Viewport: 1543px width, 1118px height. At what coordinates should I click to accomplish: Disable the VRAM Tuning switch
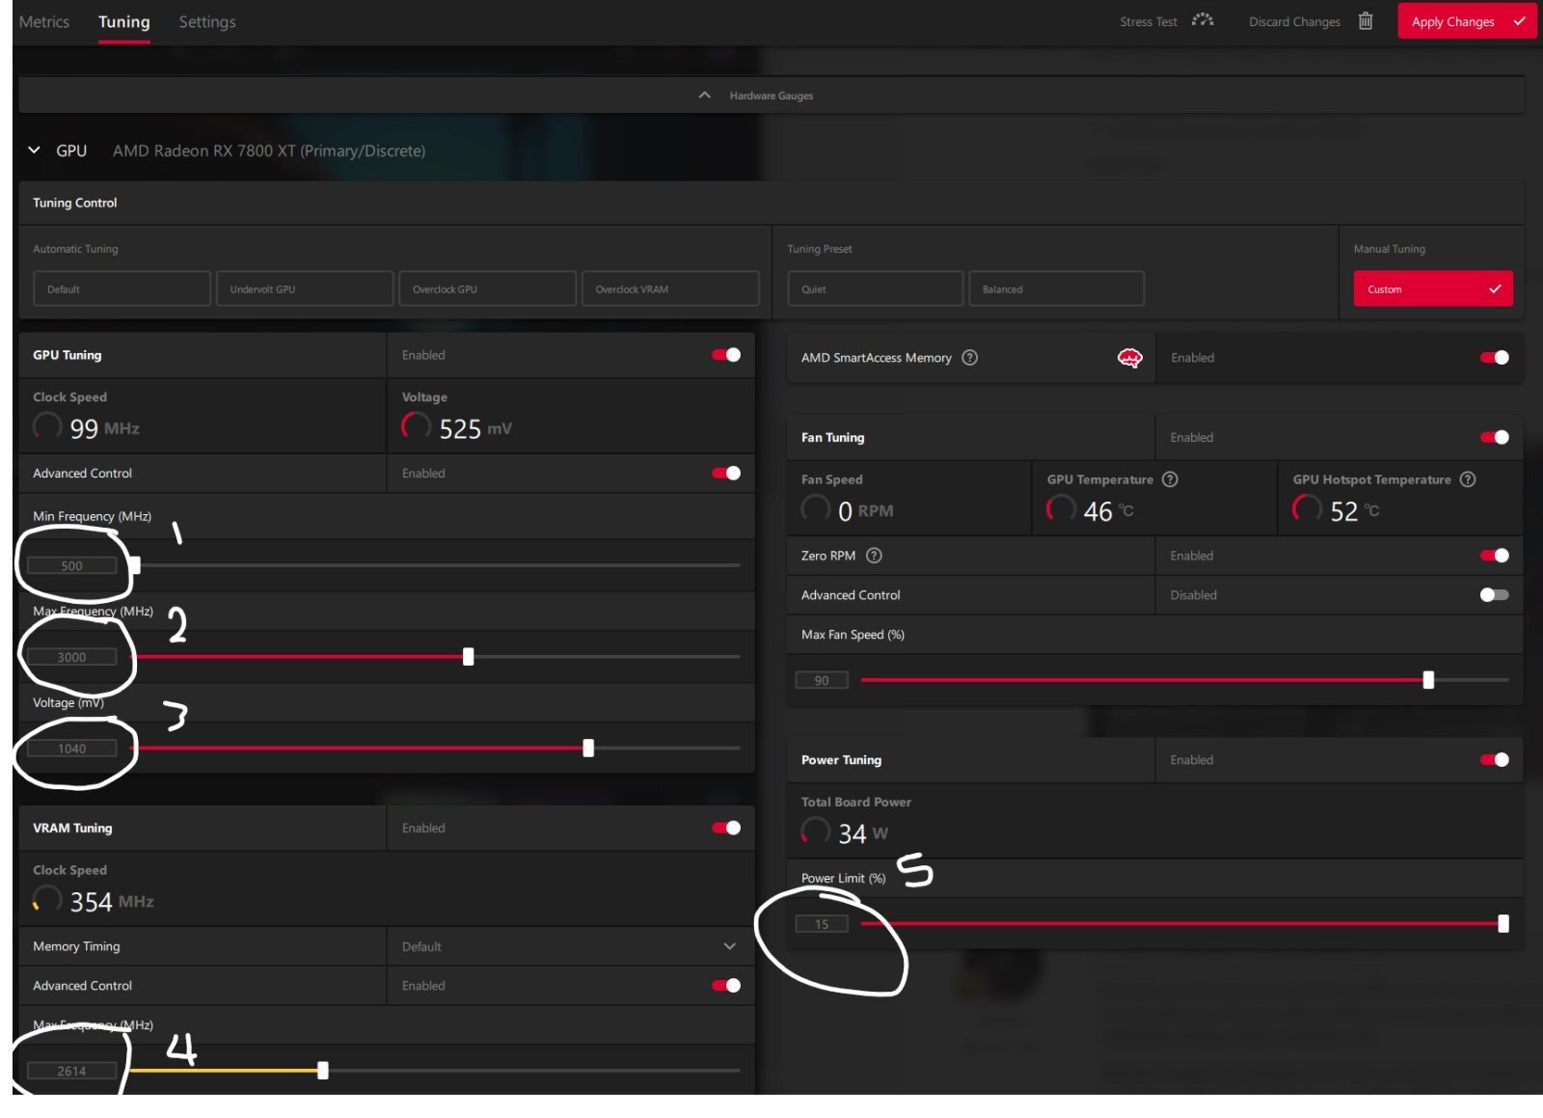[x=726, y=828]
